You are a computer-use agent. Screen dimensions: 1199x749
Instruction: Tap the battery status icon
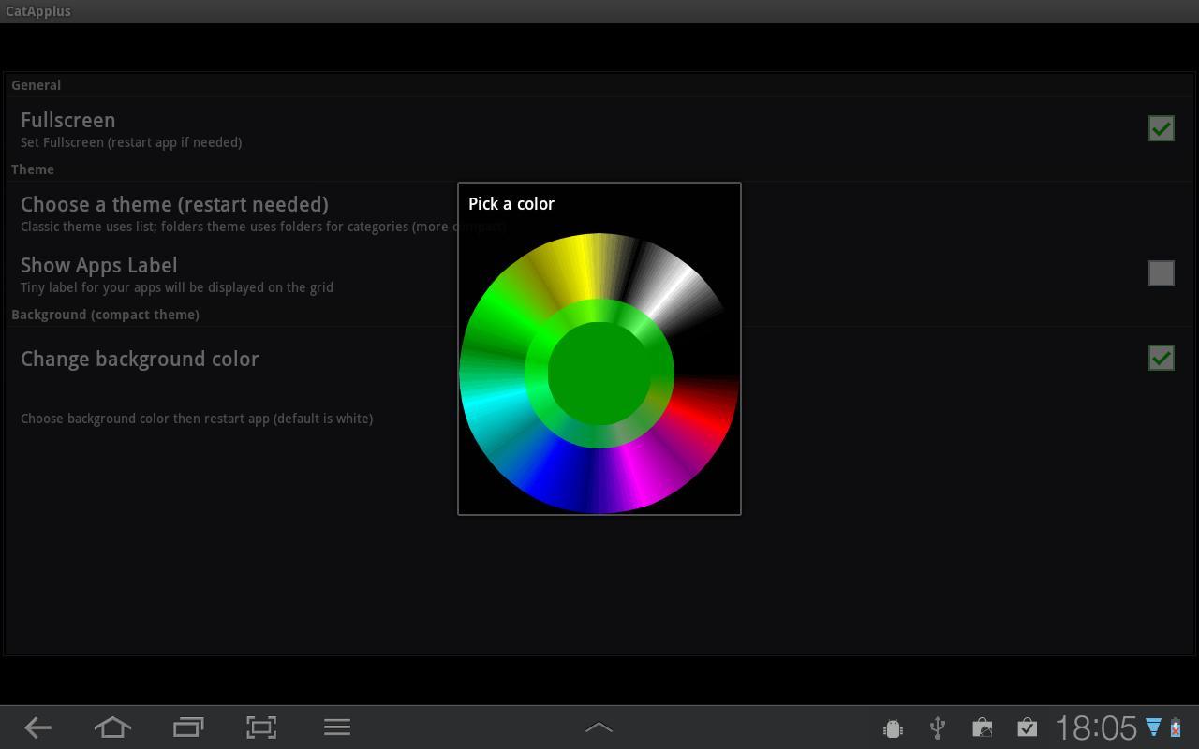[1176, 727]
